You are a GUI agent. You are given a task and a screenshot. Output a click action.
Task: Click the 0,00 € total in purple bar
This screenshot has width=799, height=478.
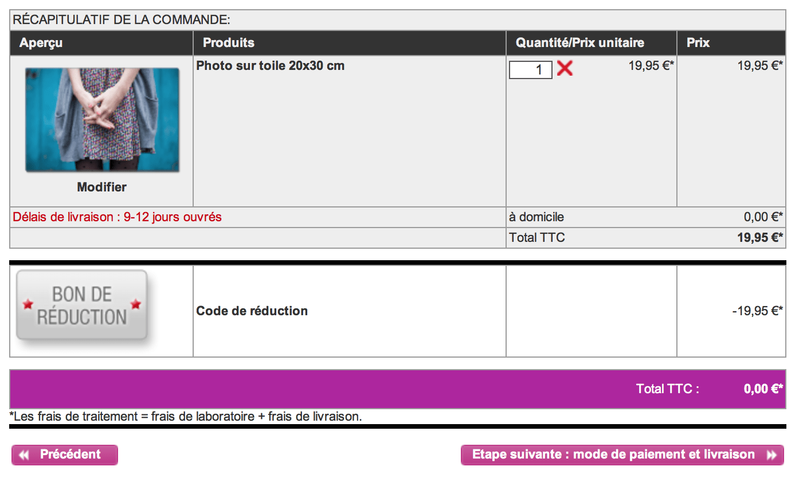point(763,389)
